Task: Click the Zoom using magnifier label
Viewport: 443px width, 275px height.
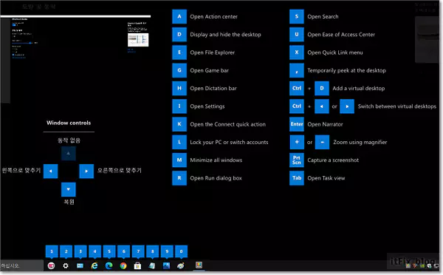Action: [360, 142]
